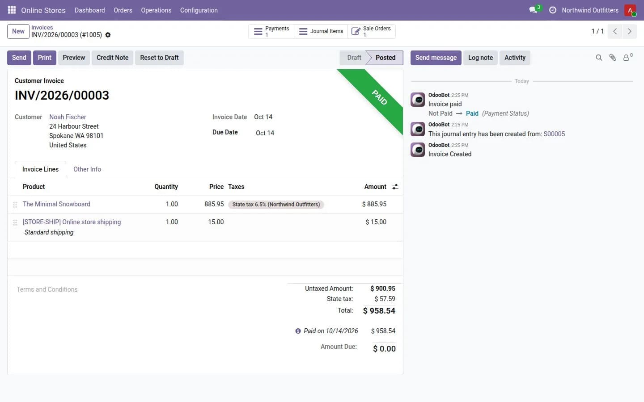
Task: Click Send message in chatter
Action: pyautogui.click(x=436, y=58)
